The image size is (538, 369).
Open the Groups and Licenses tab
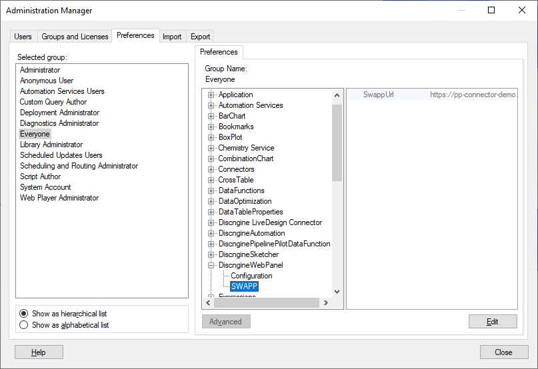click(75, 37)
